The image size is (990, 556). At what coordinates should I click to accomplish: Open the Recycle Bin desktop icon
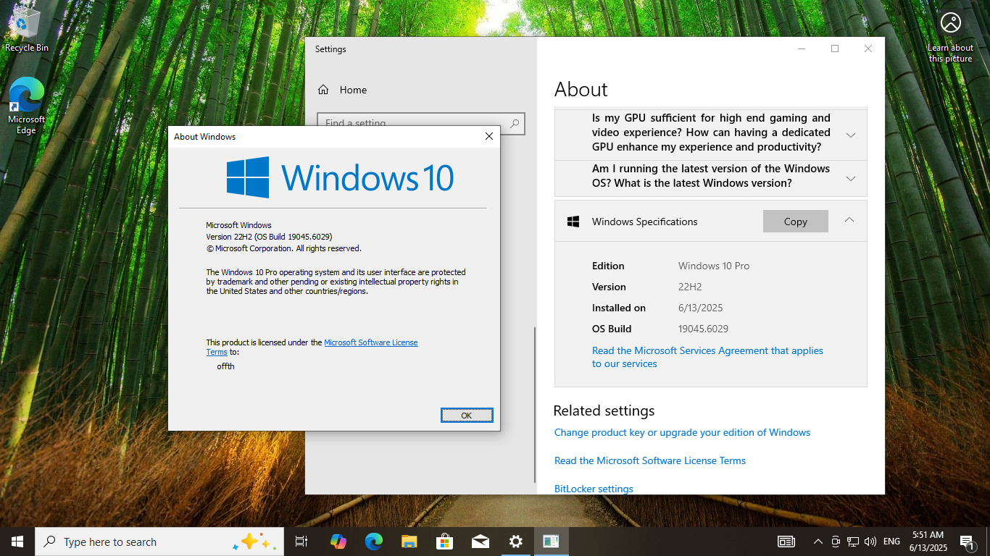coord(27,30)
